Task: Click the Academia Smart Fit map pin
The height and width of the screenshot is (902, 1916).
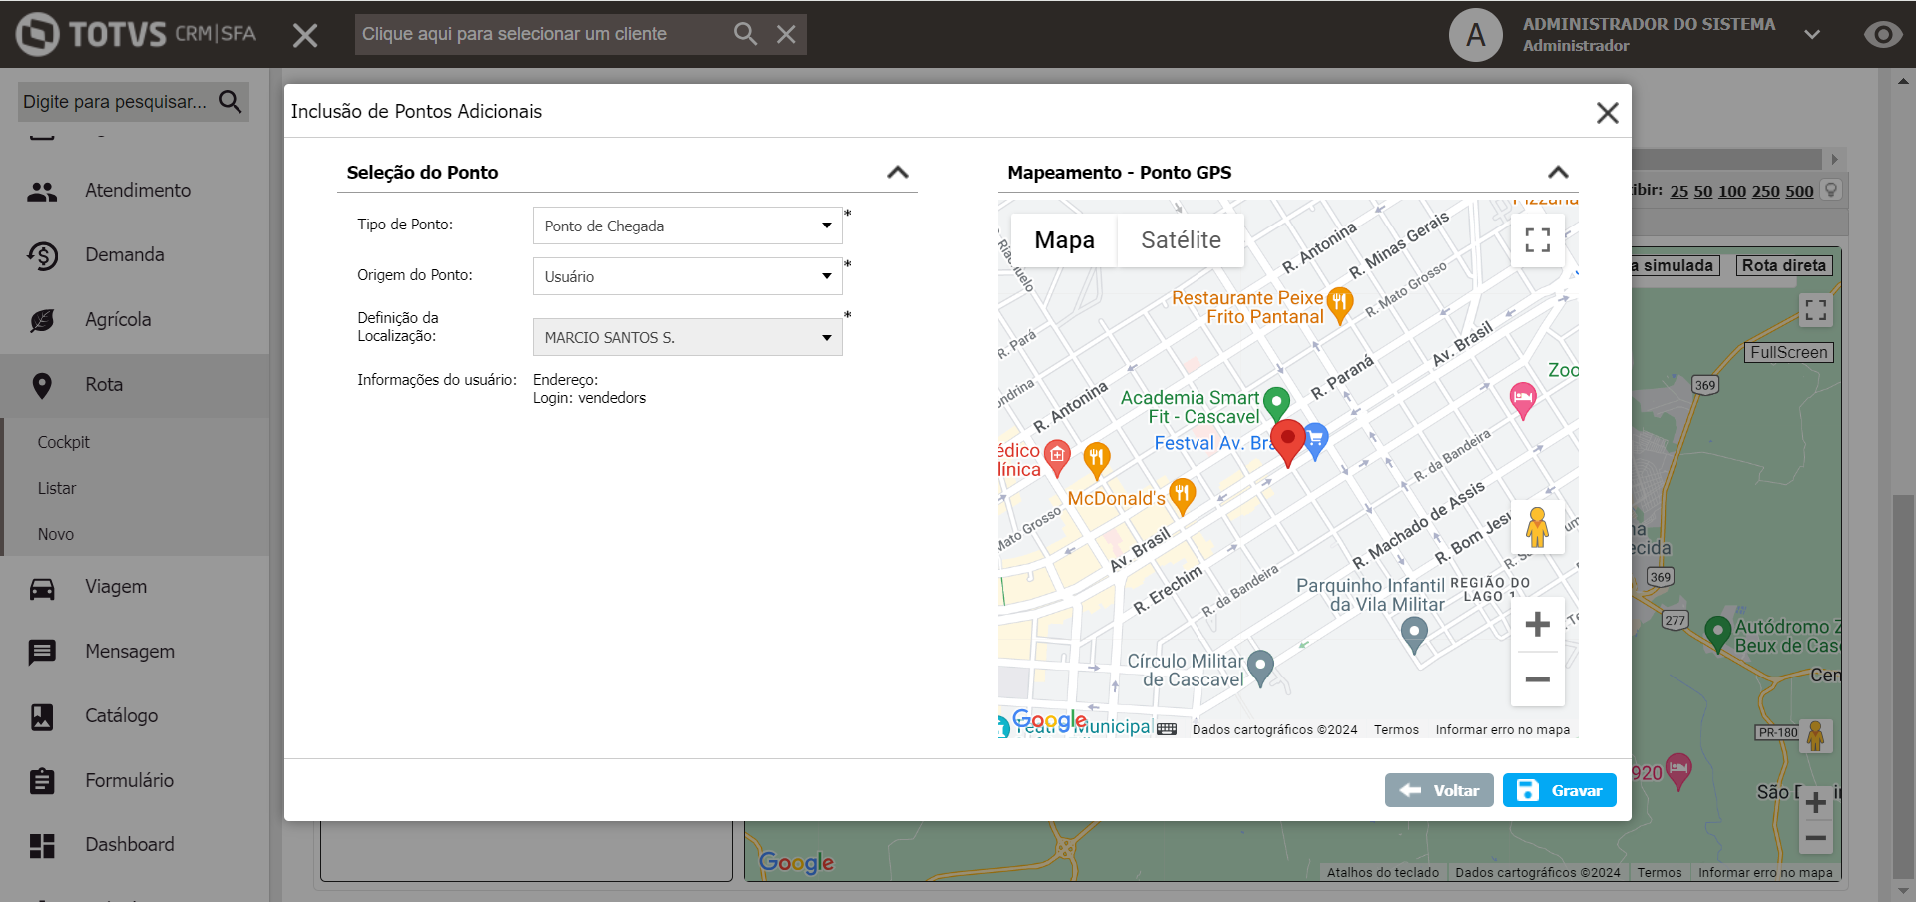Action: coord(1276,405)
